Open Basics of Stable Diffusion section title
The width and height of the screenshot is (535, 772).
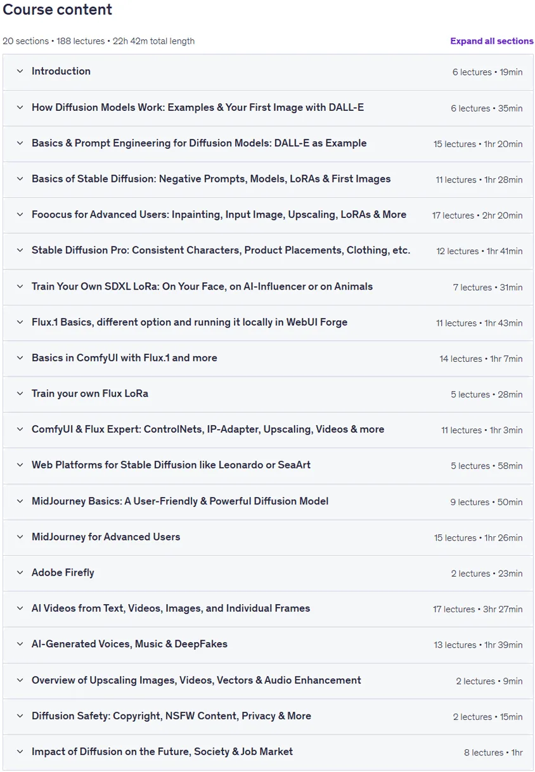(x=211, y=179)
